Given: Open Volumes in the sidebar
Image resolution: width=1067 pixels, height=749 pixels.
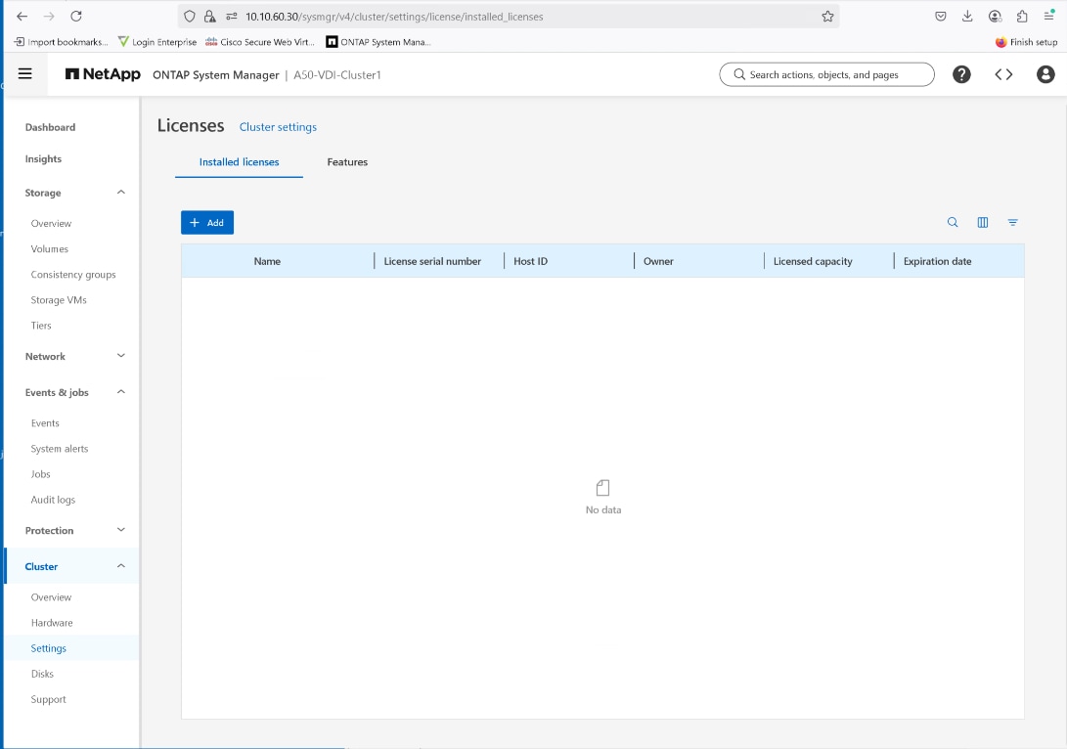Looking at the screenshot, I should point(50,249).
